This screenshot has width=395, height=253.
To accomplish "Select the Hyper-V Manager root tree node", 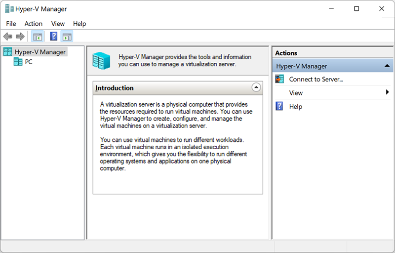I will tap(39, 51).
